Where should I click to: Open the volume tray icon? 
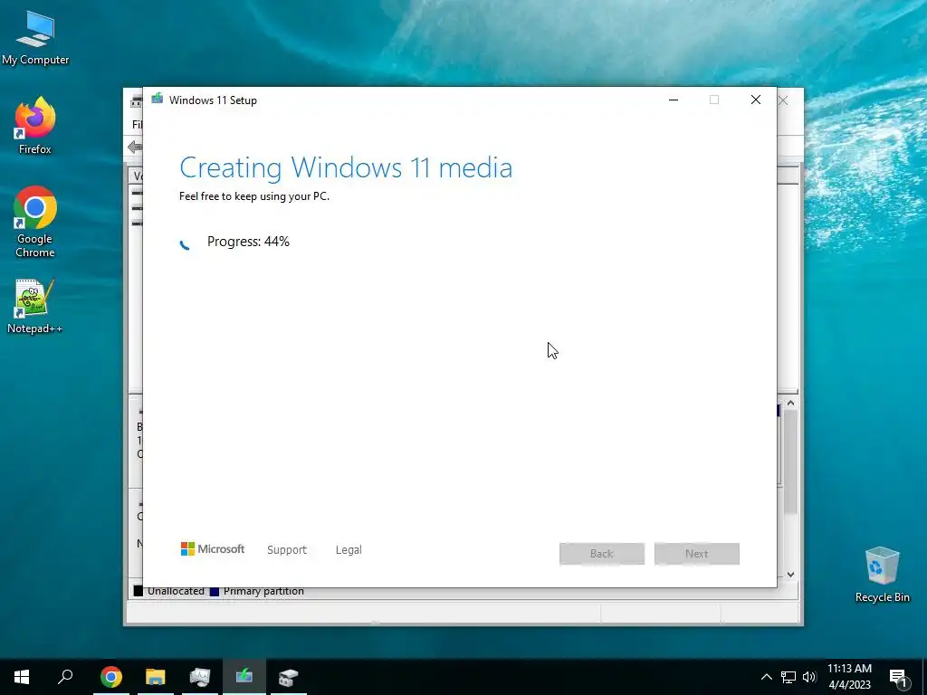[x=809, y=677]
